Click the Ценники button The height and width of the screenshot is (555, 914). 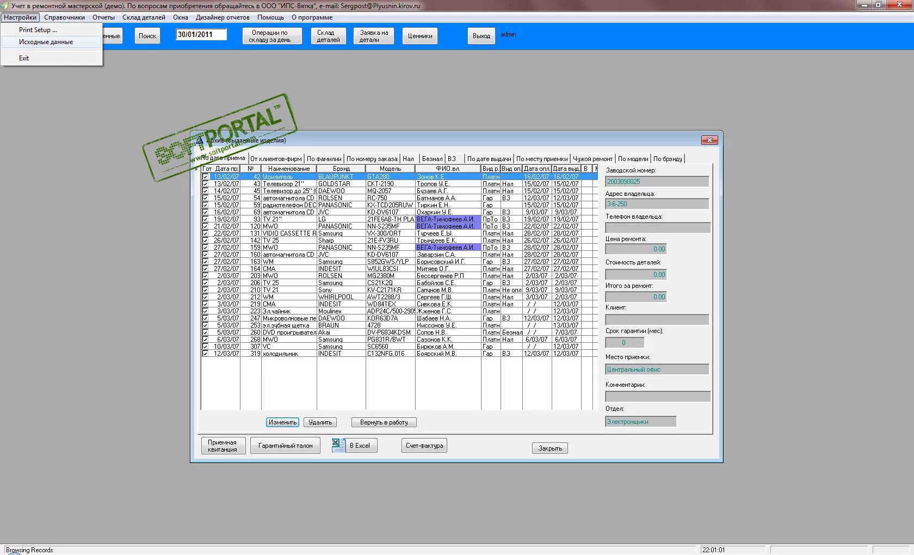420,36
